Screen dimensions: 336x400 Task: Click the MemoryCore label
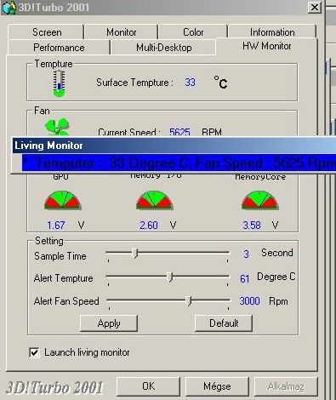[260, 177]
